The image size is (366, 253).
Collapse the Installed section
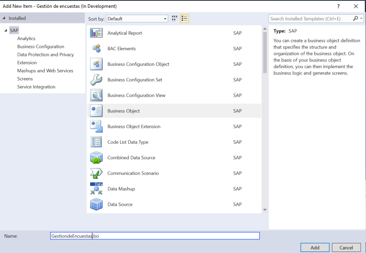pos(4,18)
